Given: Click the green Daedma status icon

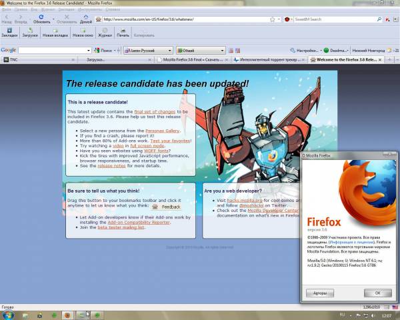Looking at the screenshot, I should pyautogui.click(x=326, y=51).
